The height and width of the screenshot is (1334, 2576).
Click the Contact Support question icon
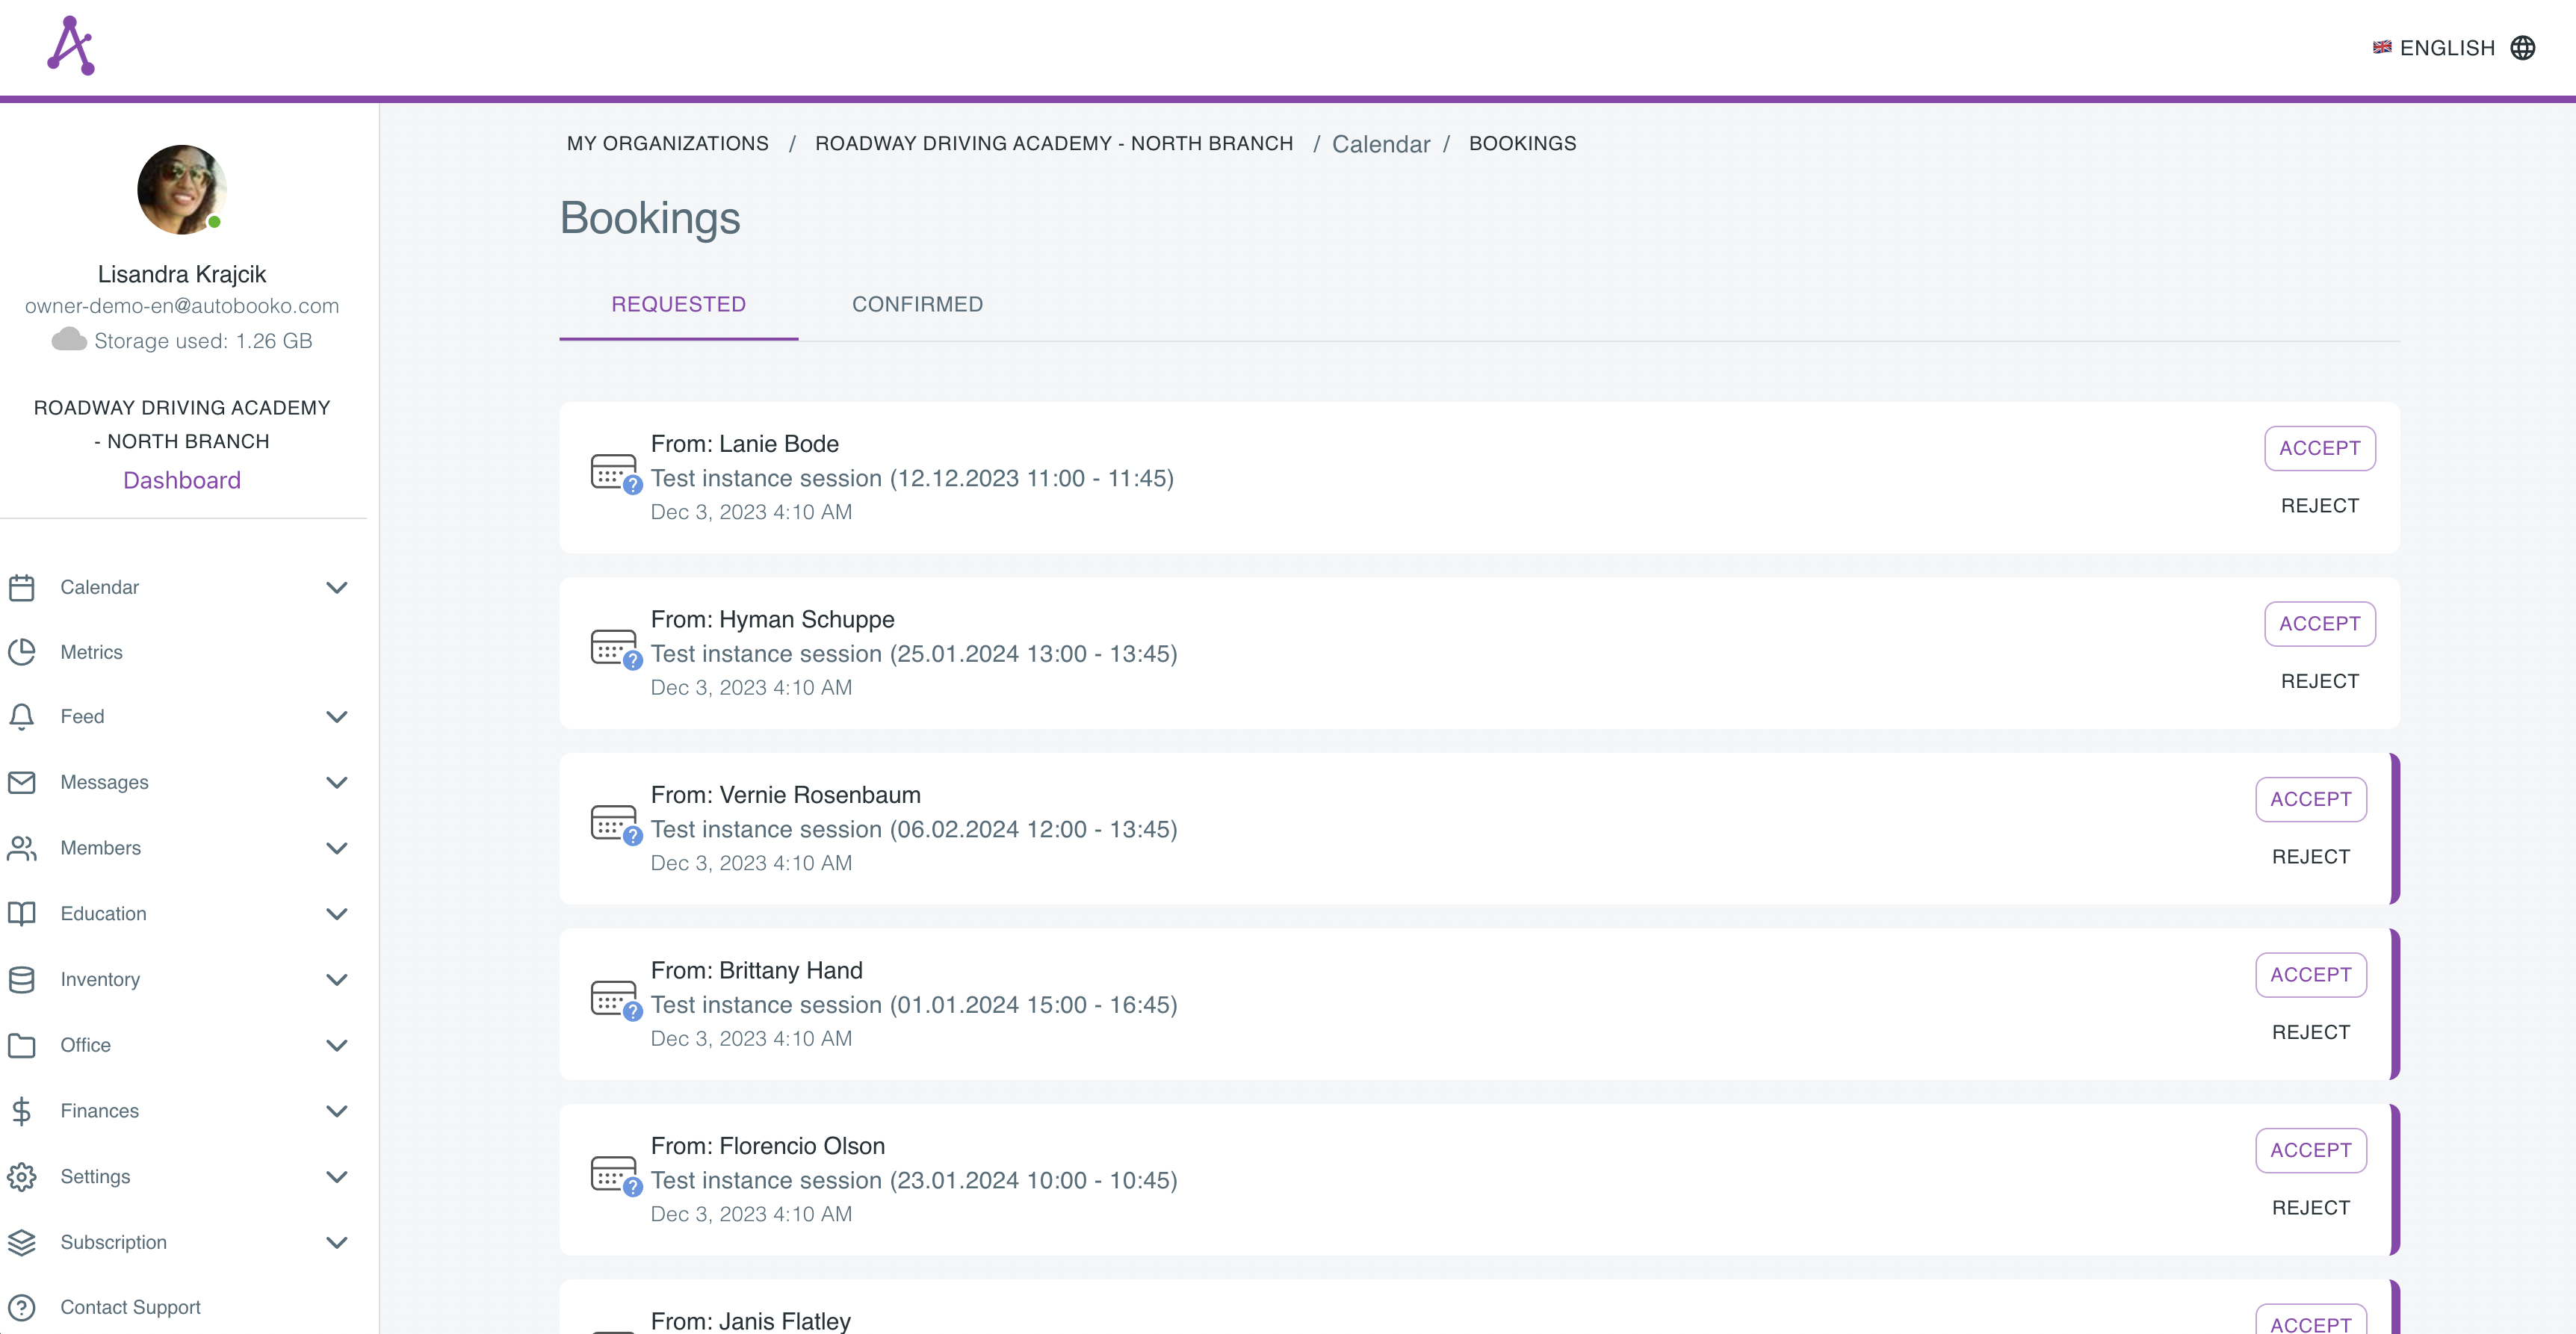22,1308
